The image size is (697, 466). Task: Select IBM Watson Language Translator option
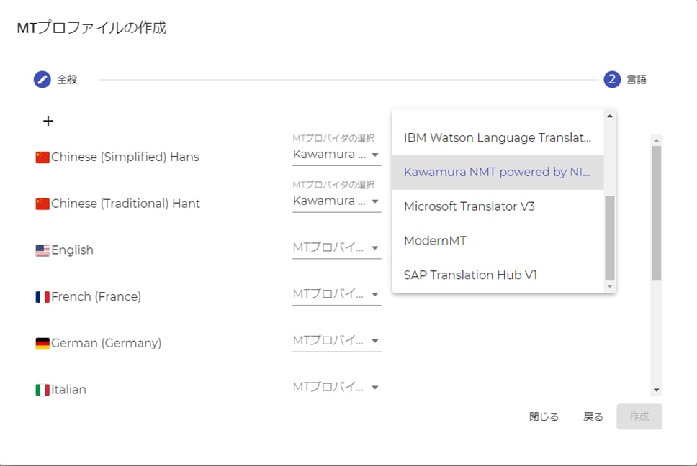(498, 138)
